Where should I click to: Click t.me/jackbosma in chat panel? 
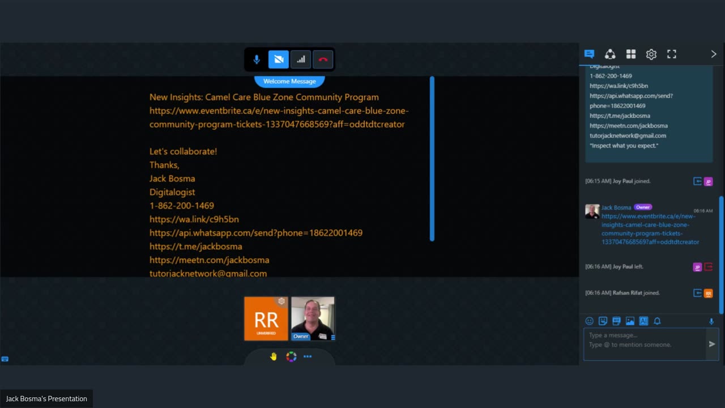[620, 116]
